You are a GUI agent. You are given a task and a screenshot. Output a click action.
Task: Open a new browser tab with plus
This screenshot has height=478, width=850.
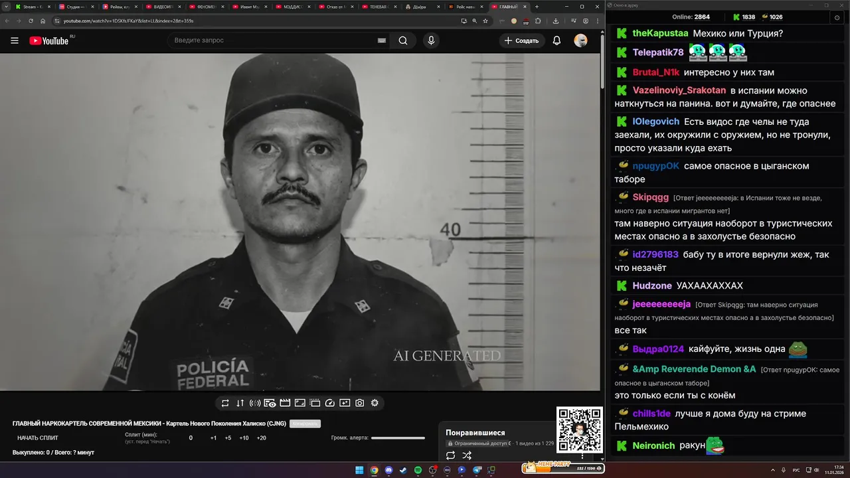coord(537,7)
